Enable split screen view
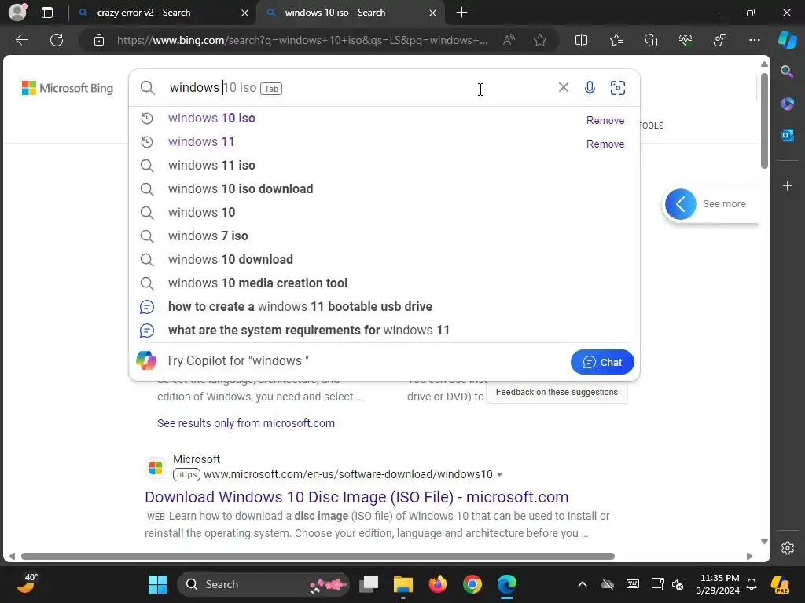Image resolution: width=805 pixels, height=603 pixels. tap(581, 40)
